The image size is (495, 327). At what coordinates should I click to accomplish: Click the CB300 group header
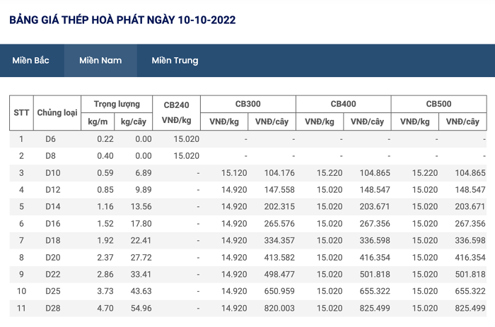tap(248, 104)
